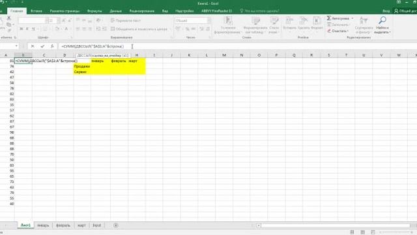
Task: Toggle Bold formatting
Action: coord(22,29)
